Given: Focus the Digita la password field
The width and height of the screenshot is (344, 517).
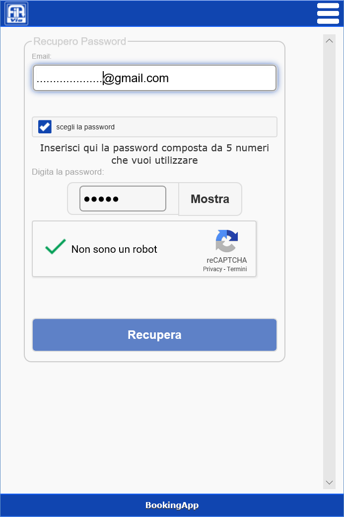Looking at the screenshot, I should click(123, 199).
